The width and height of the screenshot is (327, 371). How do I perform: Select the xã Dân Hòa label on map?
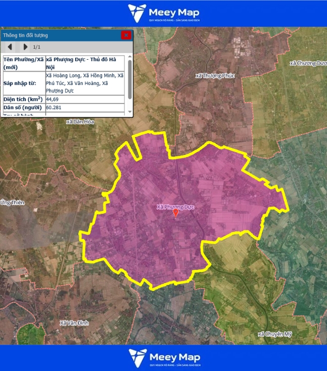(80, 122)
